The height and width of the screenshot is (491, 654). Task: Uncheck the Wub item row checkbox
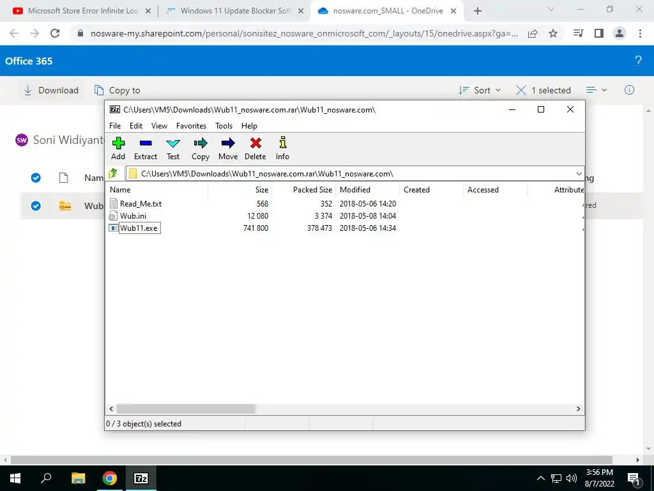click(36, 206)
